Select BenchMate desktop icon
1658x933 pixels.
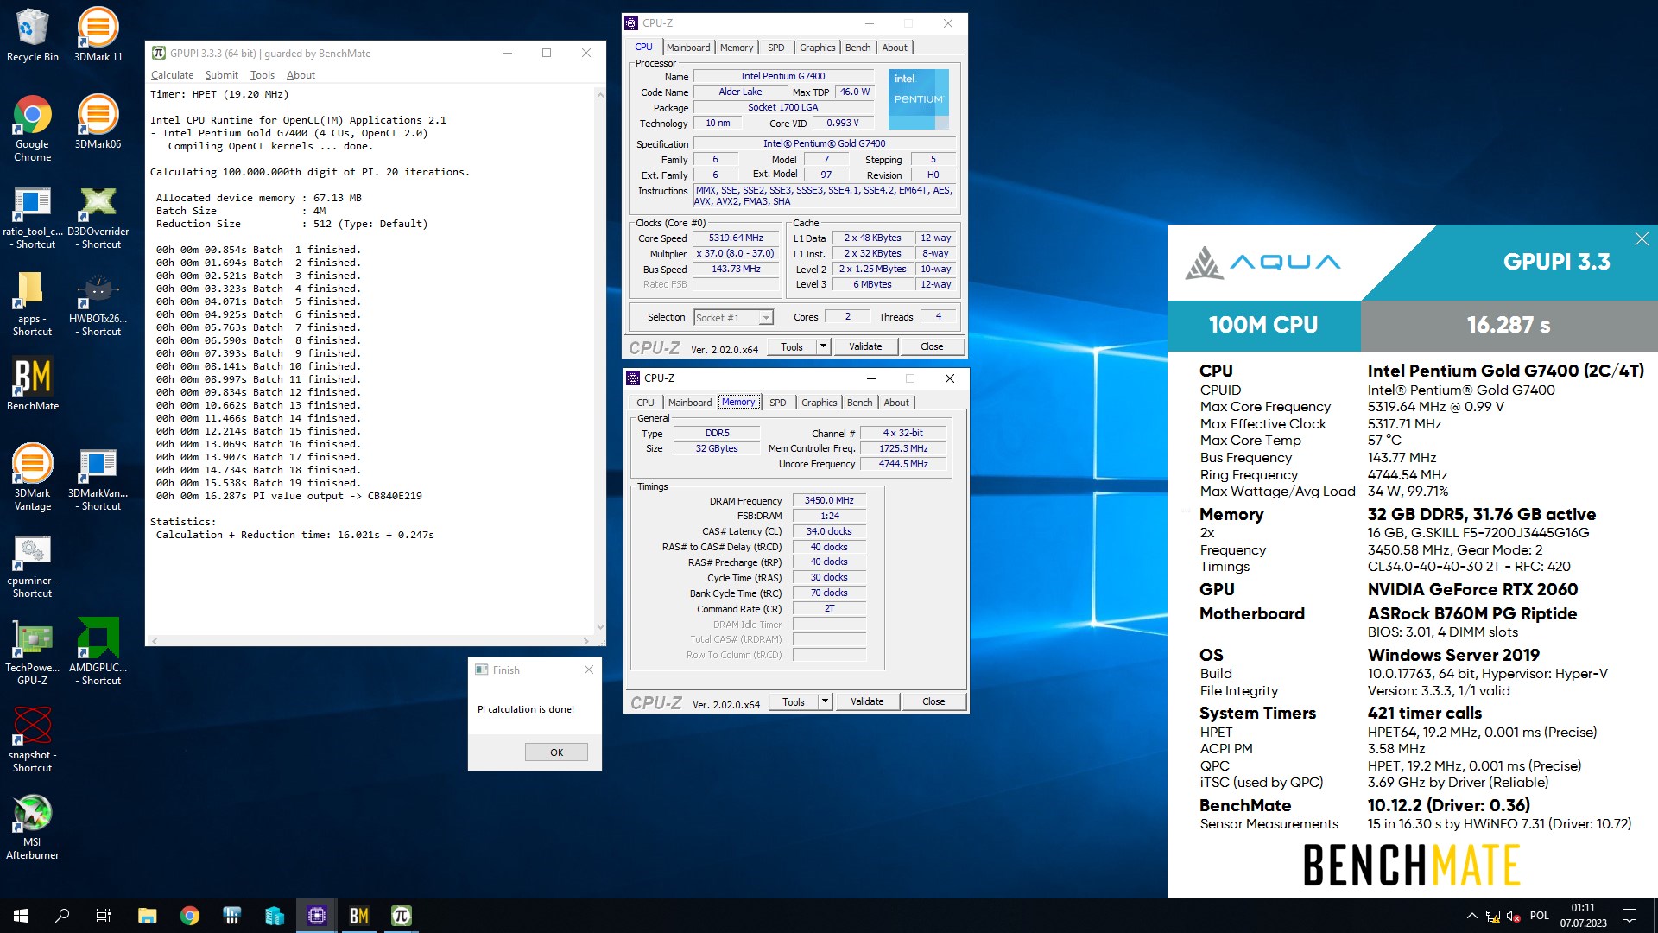click(x=32, y=384)
